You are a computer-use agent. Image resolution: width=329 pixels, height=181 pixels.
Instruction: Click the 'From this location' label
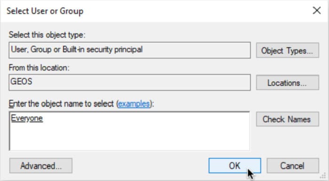coord(39,68)
